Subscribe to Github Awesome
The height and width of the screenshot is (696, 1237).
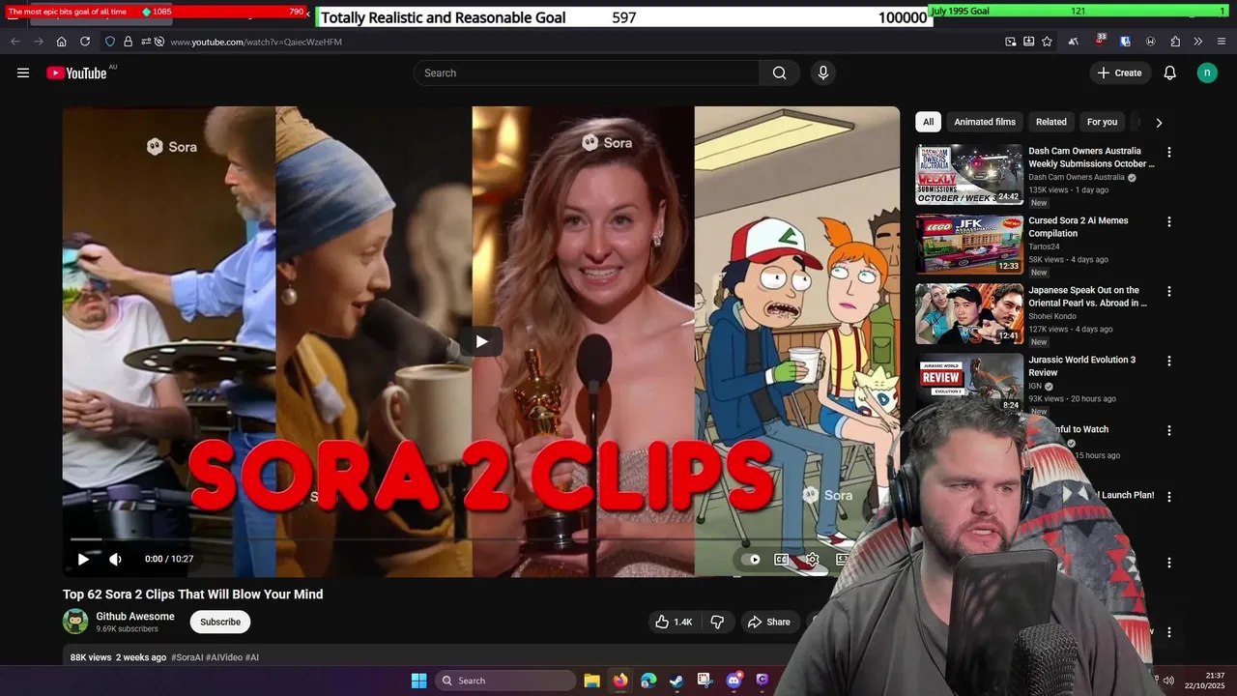click(220, 622)
